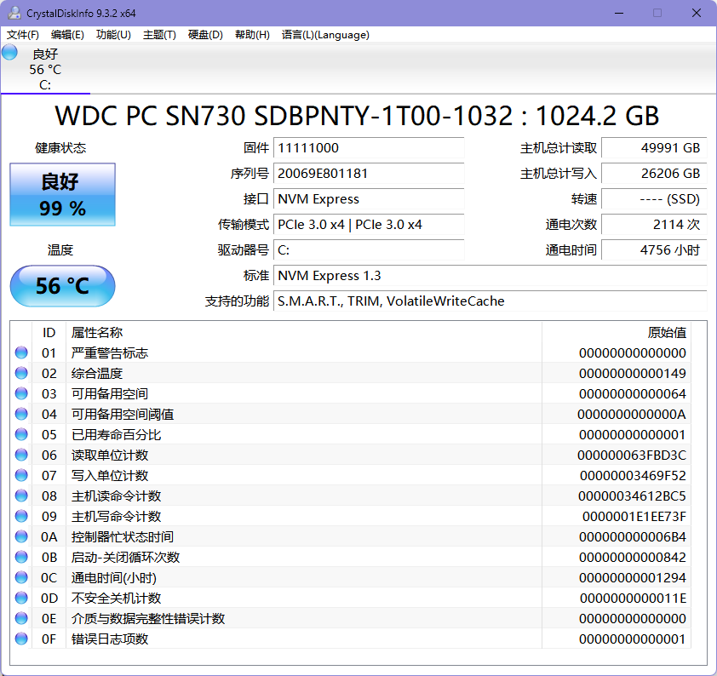This screenshot has width=717, height=676.
Task: Open the 功能(U) menu
Action: click(113, 35)
